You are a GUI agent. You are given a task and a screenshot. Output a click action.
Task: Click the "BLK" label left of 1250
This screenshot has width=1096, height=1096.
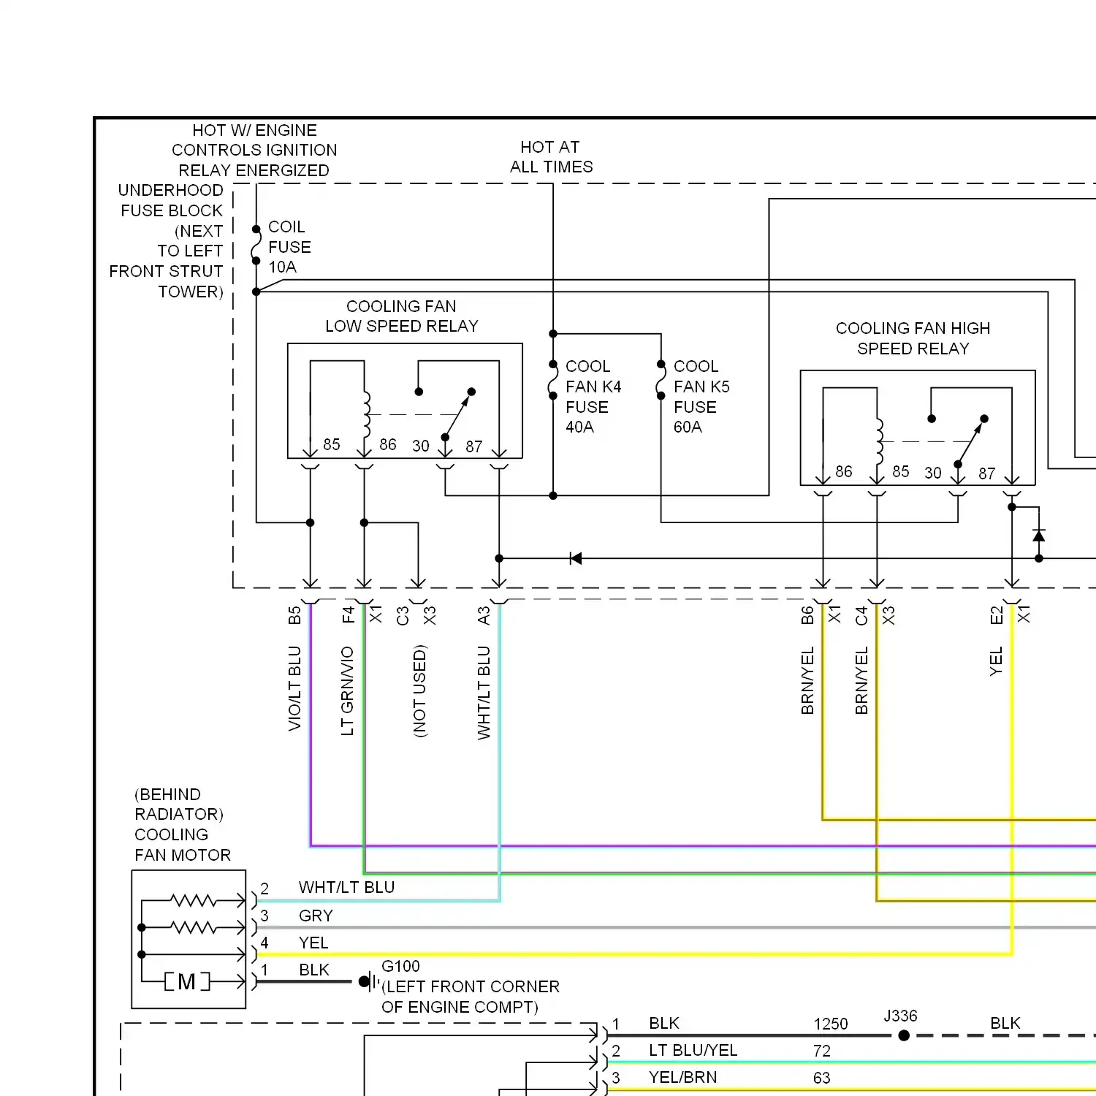tap(664, 1023)
